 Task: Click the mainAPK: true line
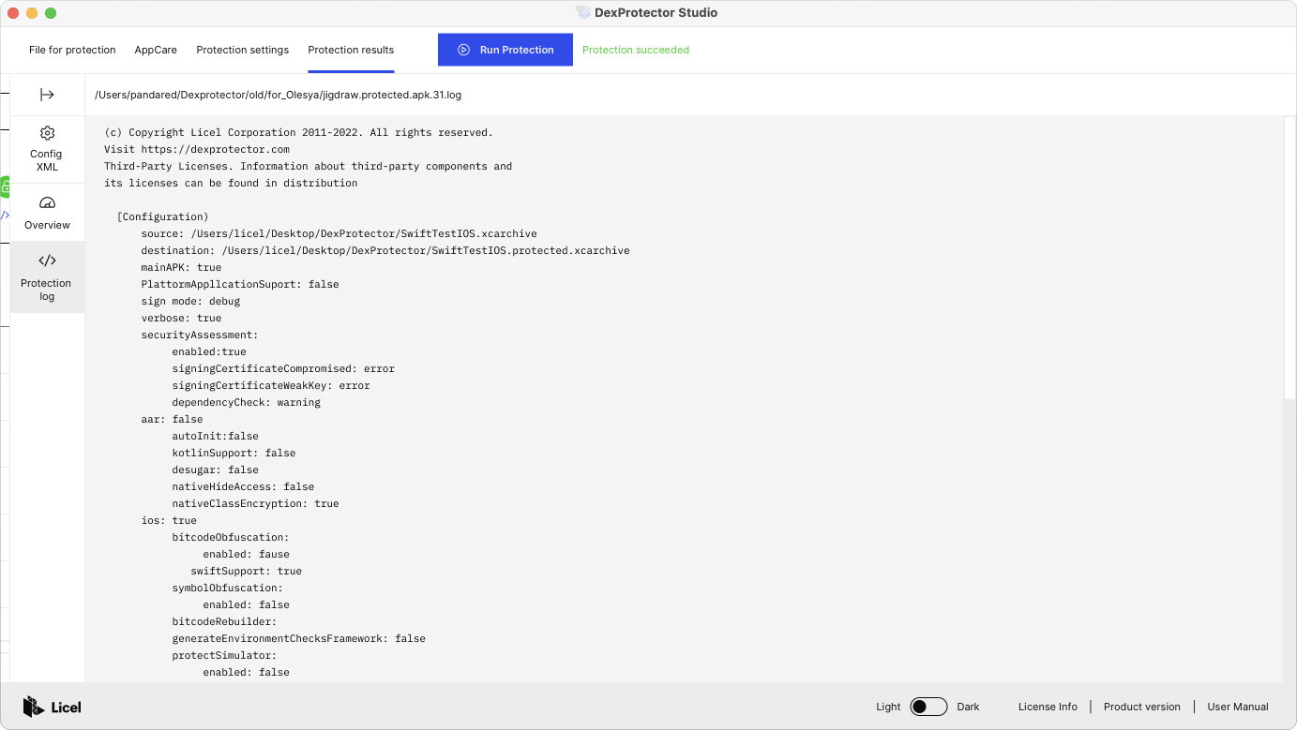pos(181,267)
